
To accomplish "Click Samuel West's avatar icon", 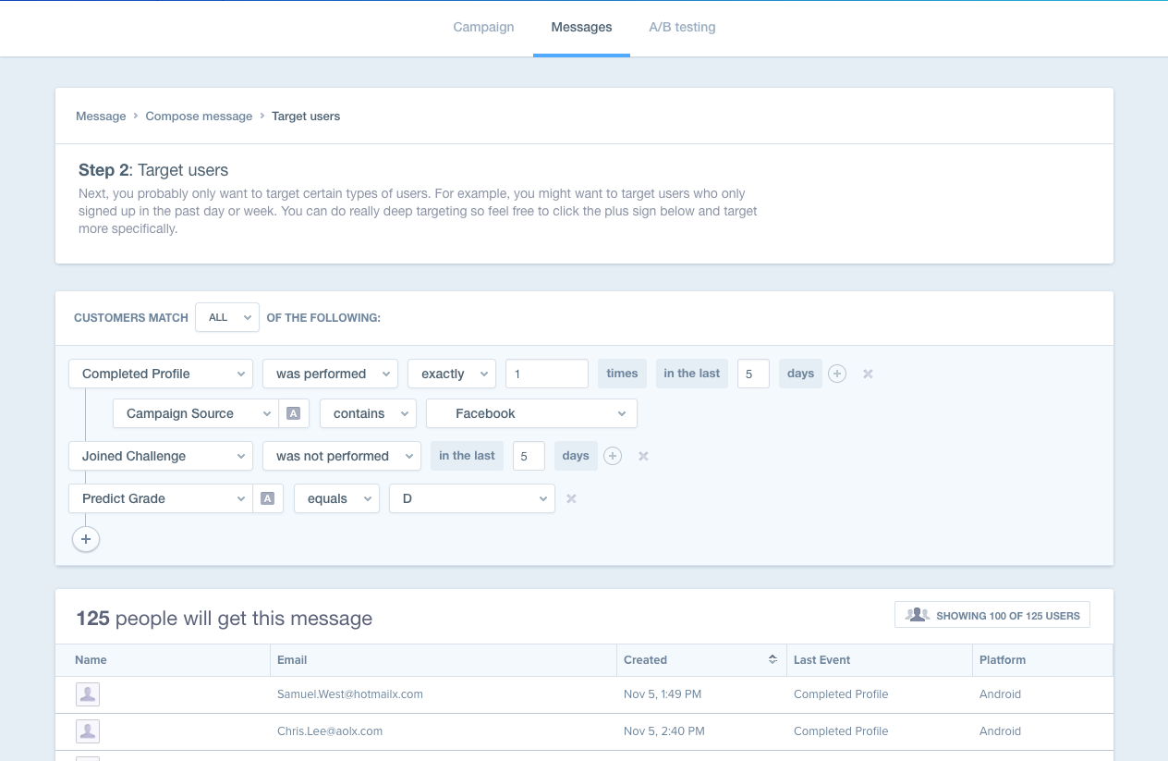I will coord(88,694).
